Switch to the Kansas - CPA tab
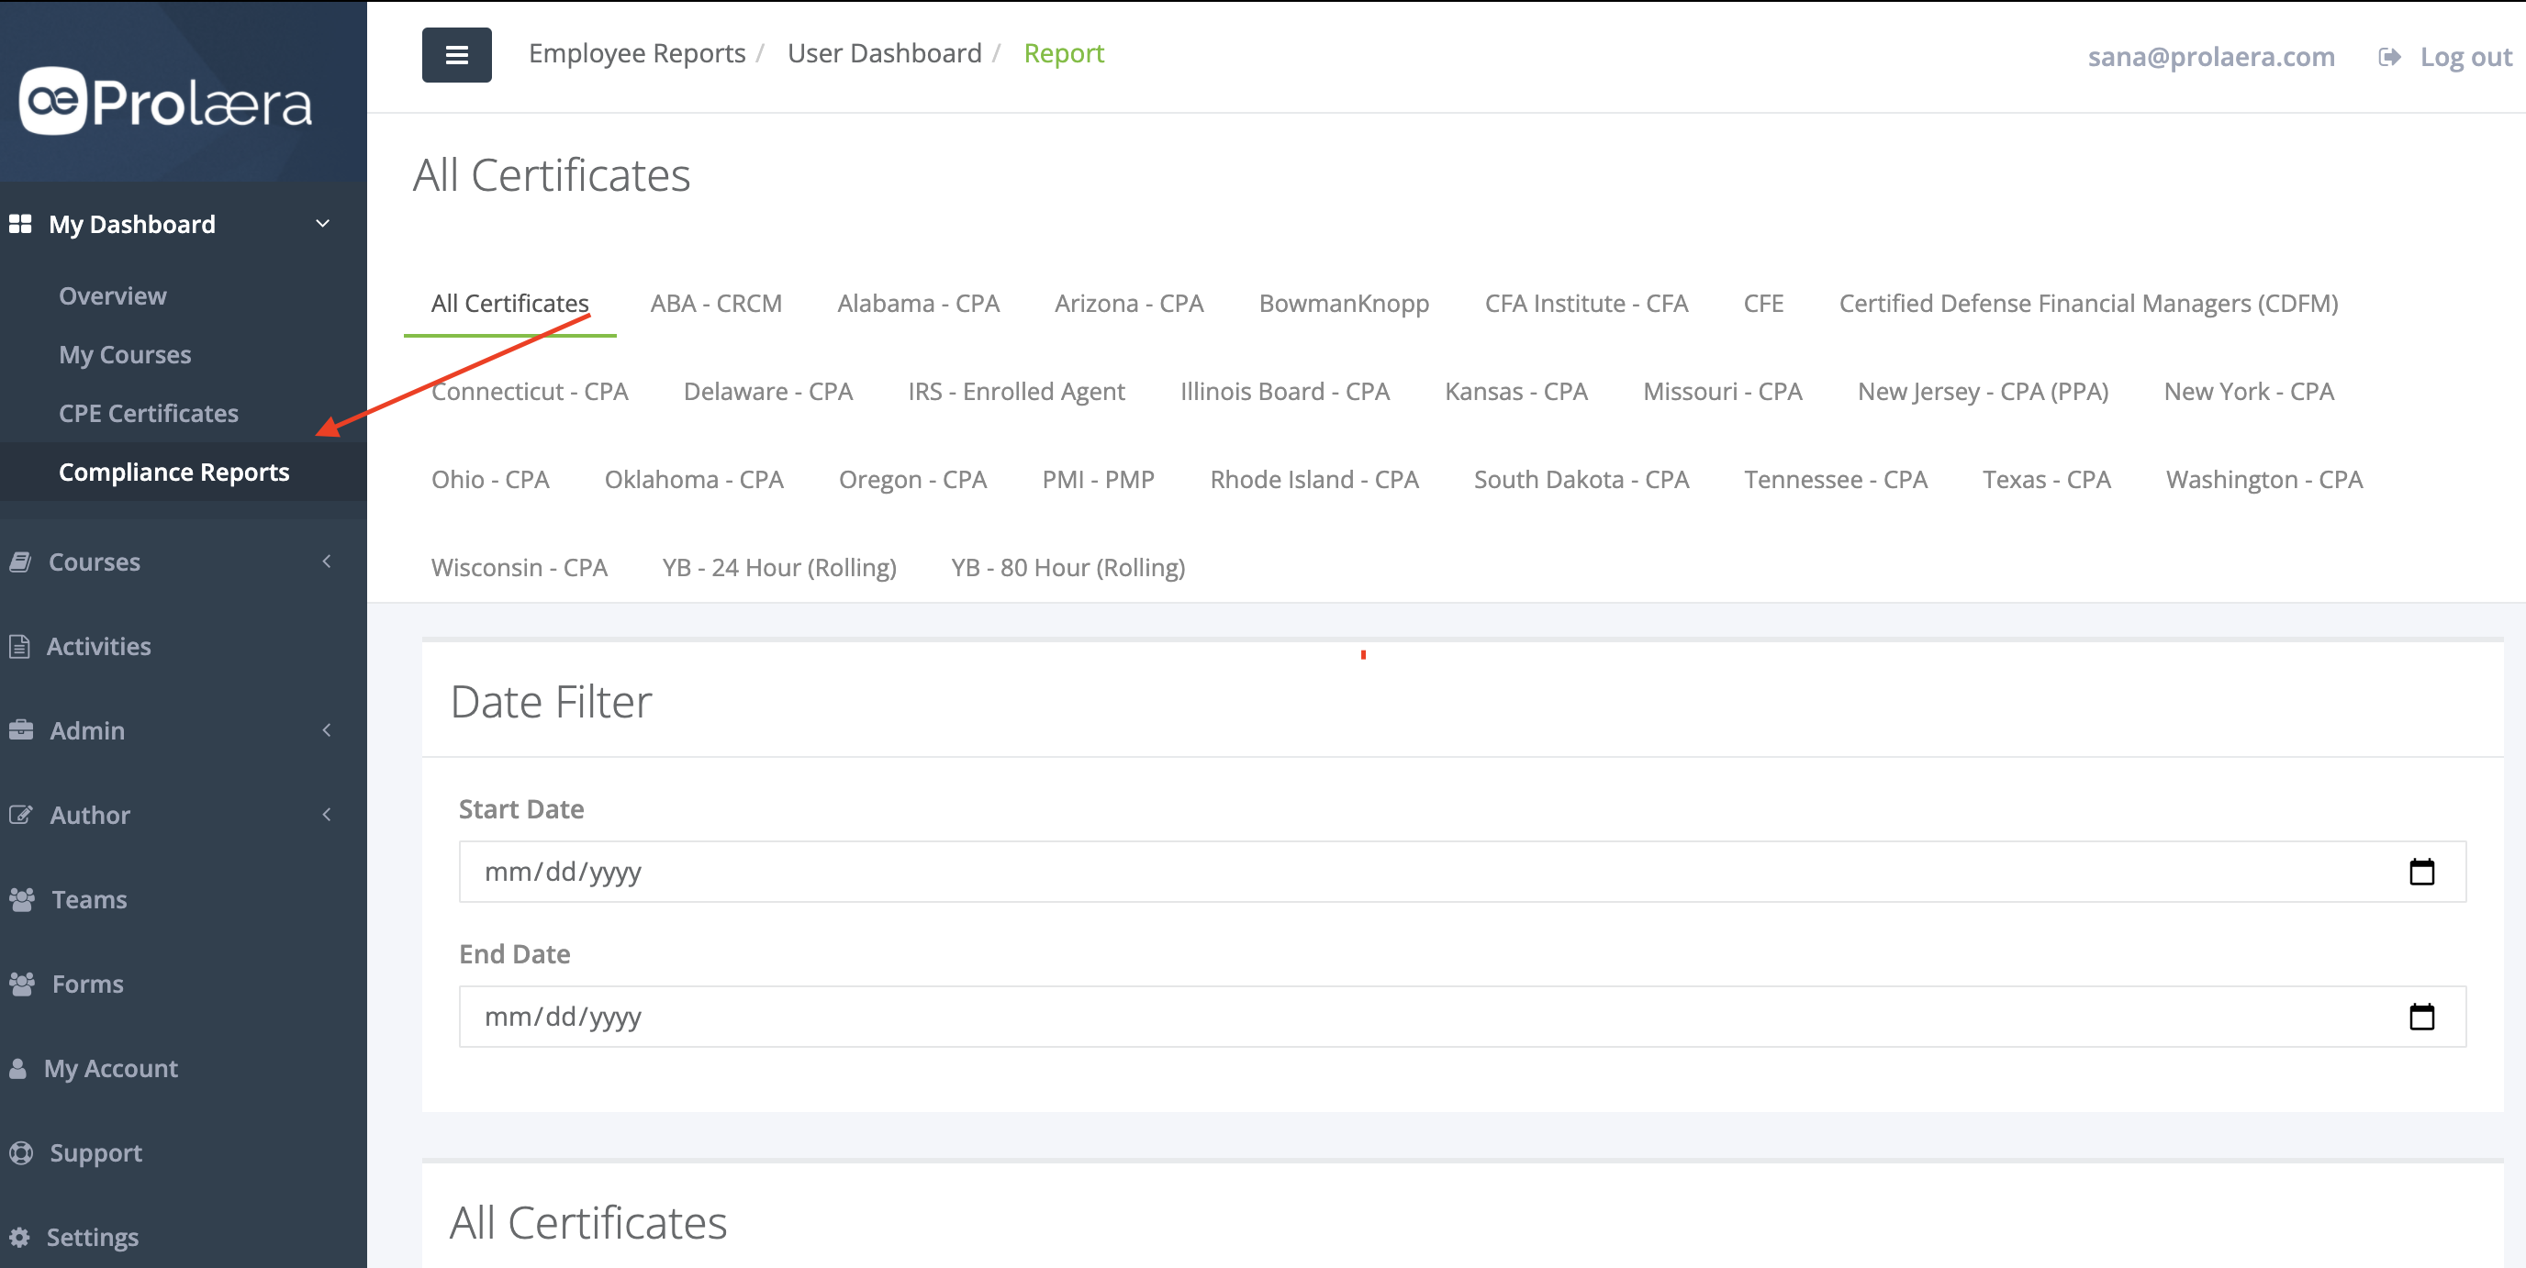2526x1268 pixels. click(x=1516, y=391)
